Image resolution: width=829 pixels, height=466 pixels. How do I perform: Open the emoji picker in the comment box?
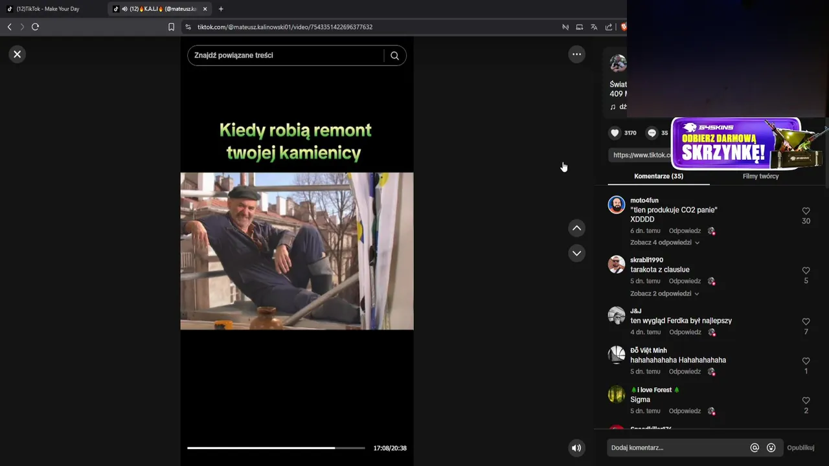(x=771, y=448)
